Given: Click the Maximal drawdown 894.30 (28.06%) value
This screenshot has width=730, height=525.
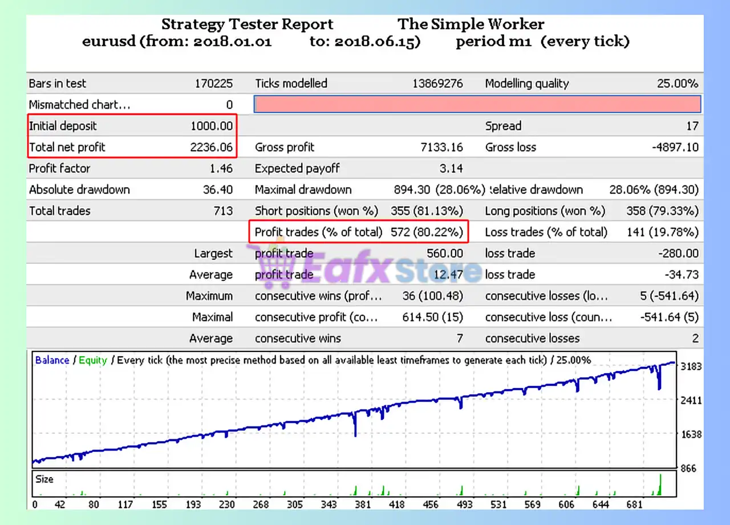Looking at the screenshot, I should coord(439,189).
